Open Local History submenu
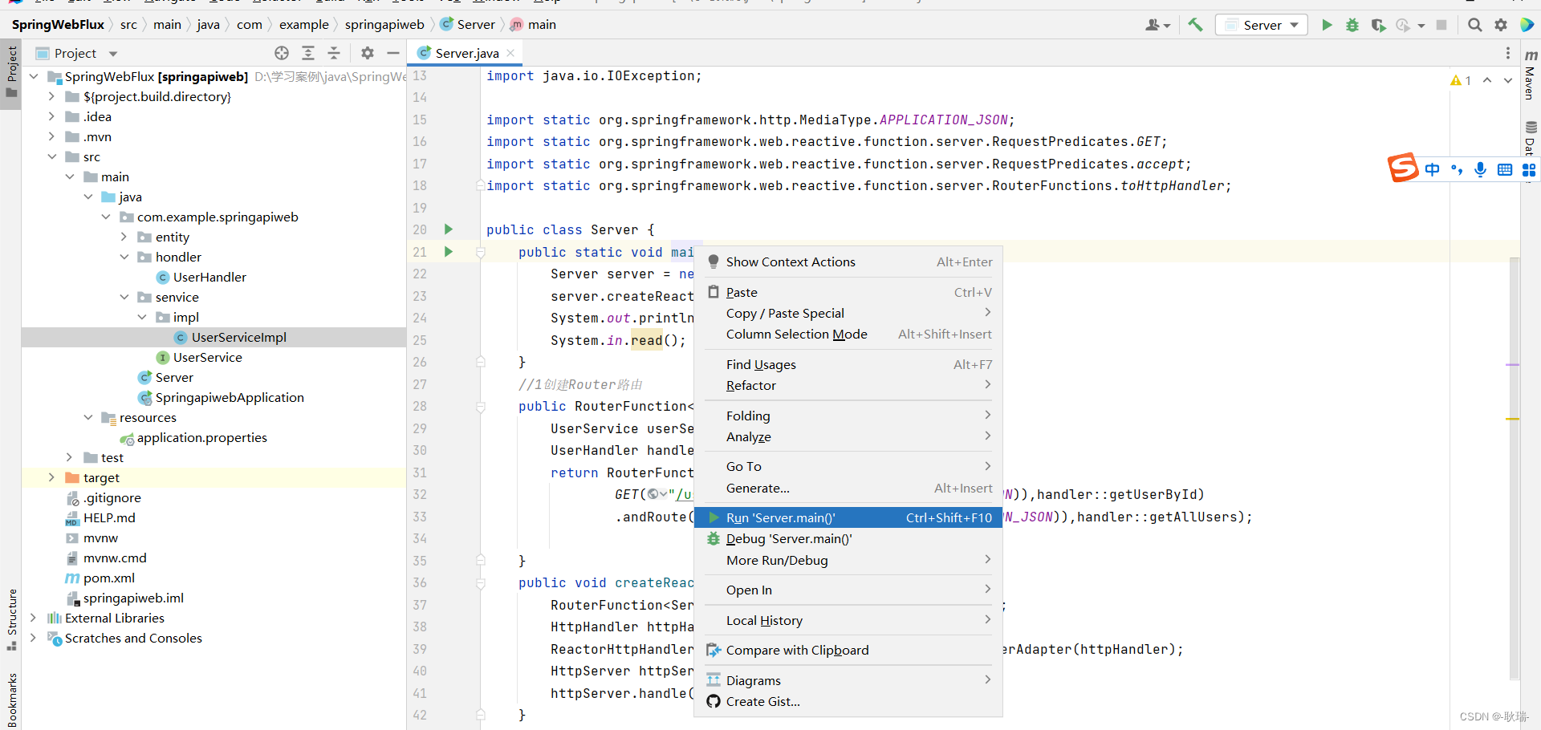This screenshot has height=730, width=1541. 848,620
